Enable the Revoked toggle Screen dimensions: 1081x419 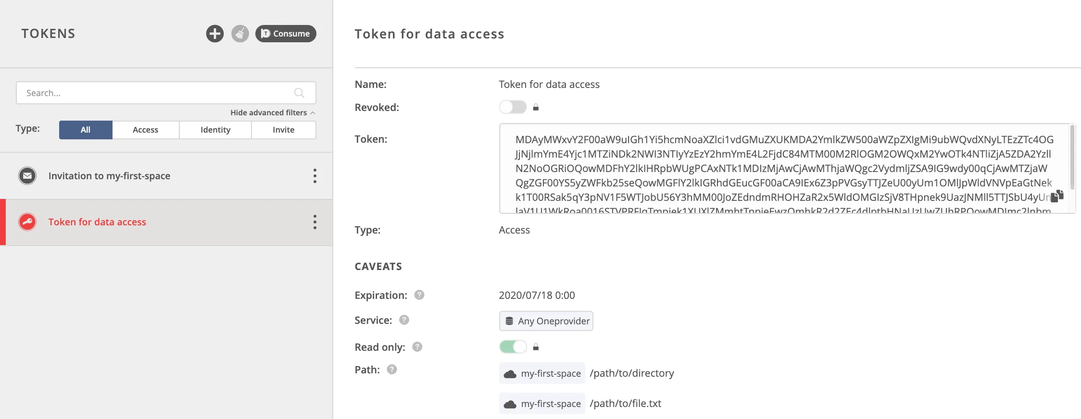pyautogui.click(x=513, y=107)
